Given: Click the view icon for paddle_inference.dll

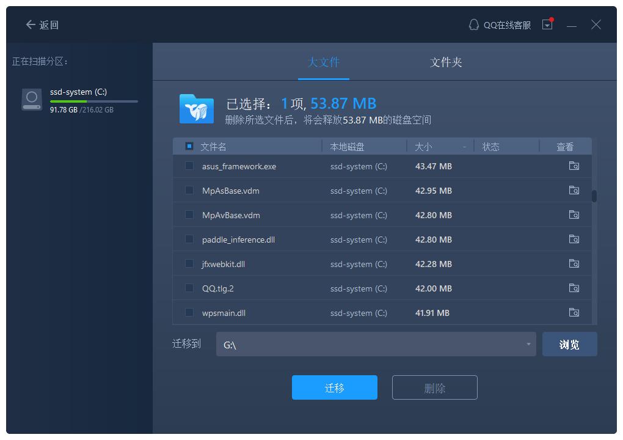Looking at the screenshot, I should click(x=574, y=240).
